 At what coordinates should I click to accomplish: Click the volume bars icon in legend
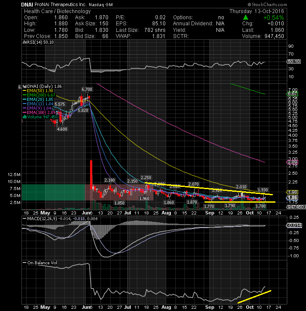pyautogui.click(x=24, y=117)
